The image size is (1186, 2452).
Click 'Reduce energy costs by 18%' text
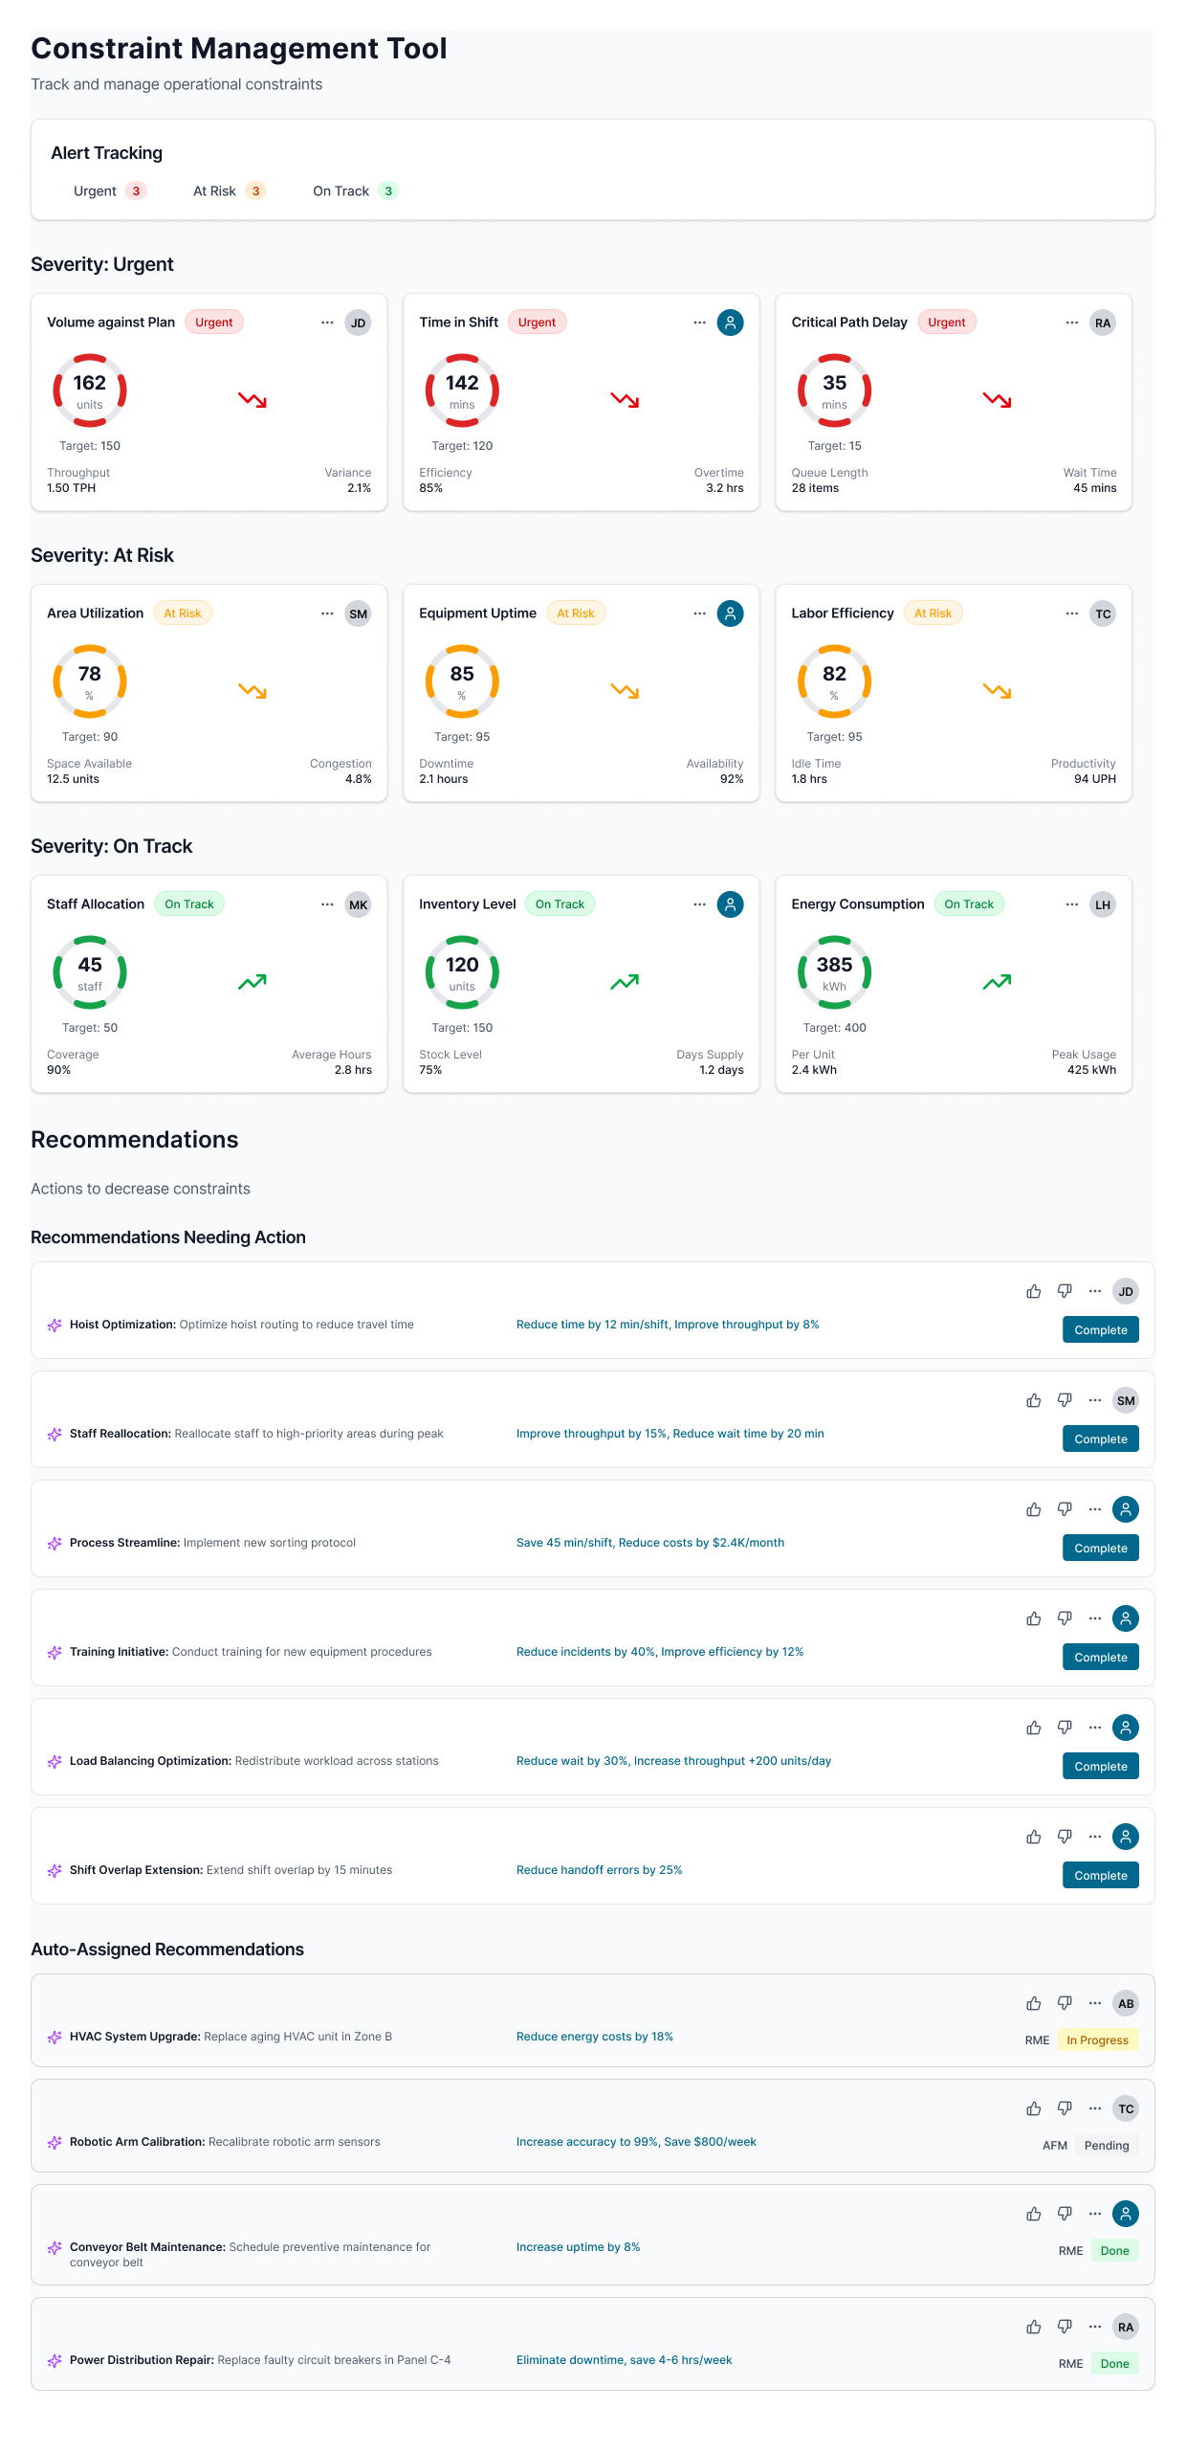(x=595, y=2036)
